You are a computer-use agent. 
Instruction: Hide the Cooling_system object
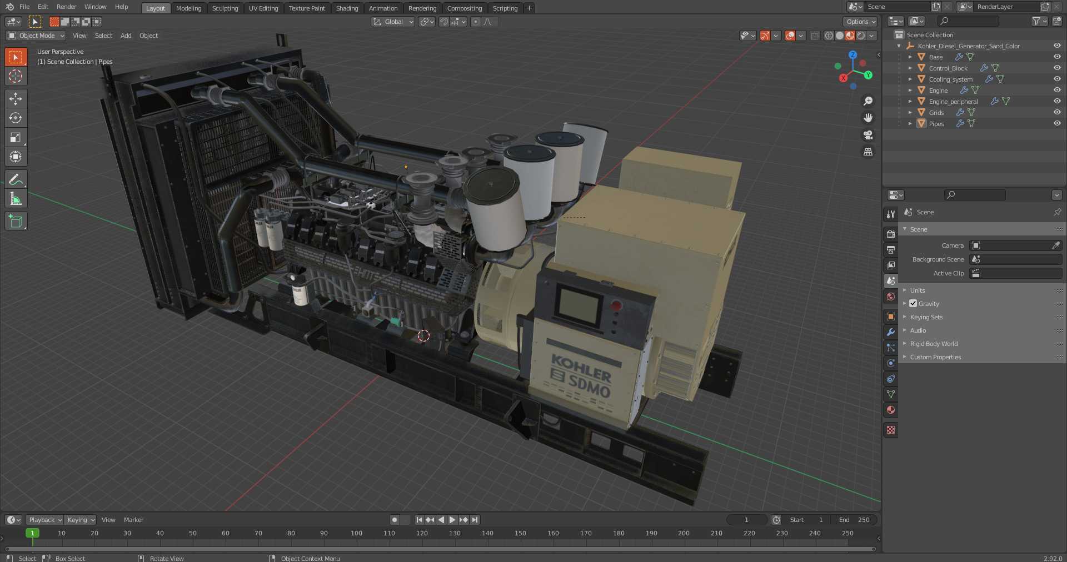[x=1057, y=79]
